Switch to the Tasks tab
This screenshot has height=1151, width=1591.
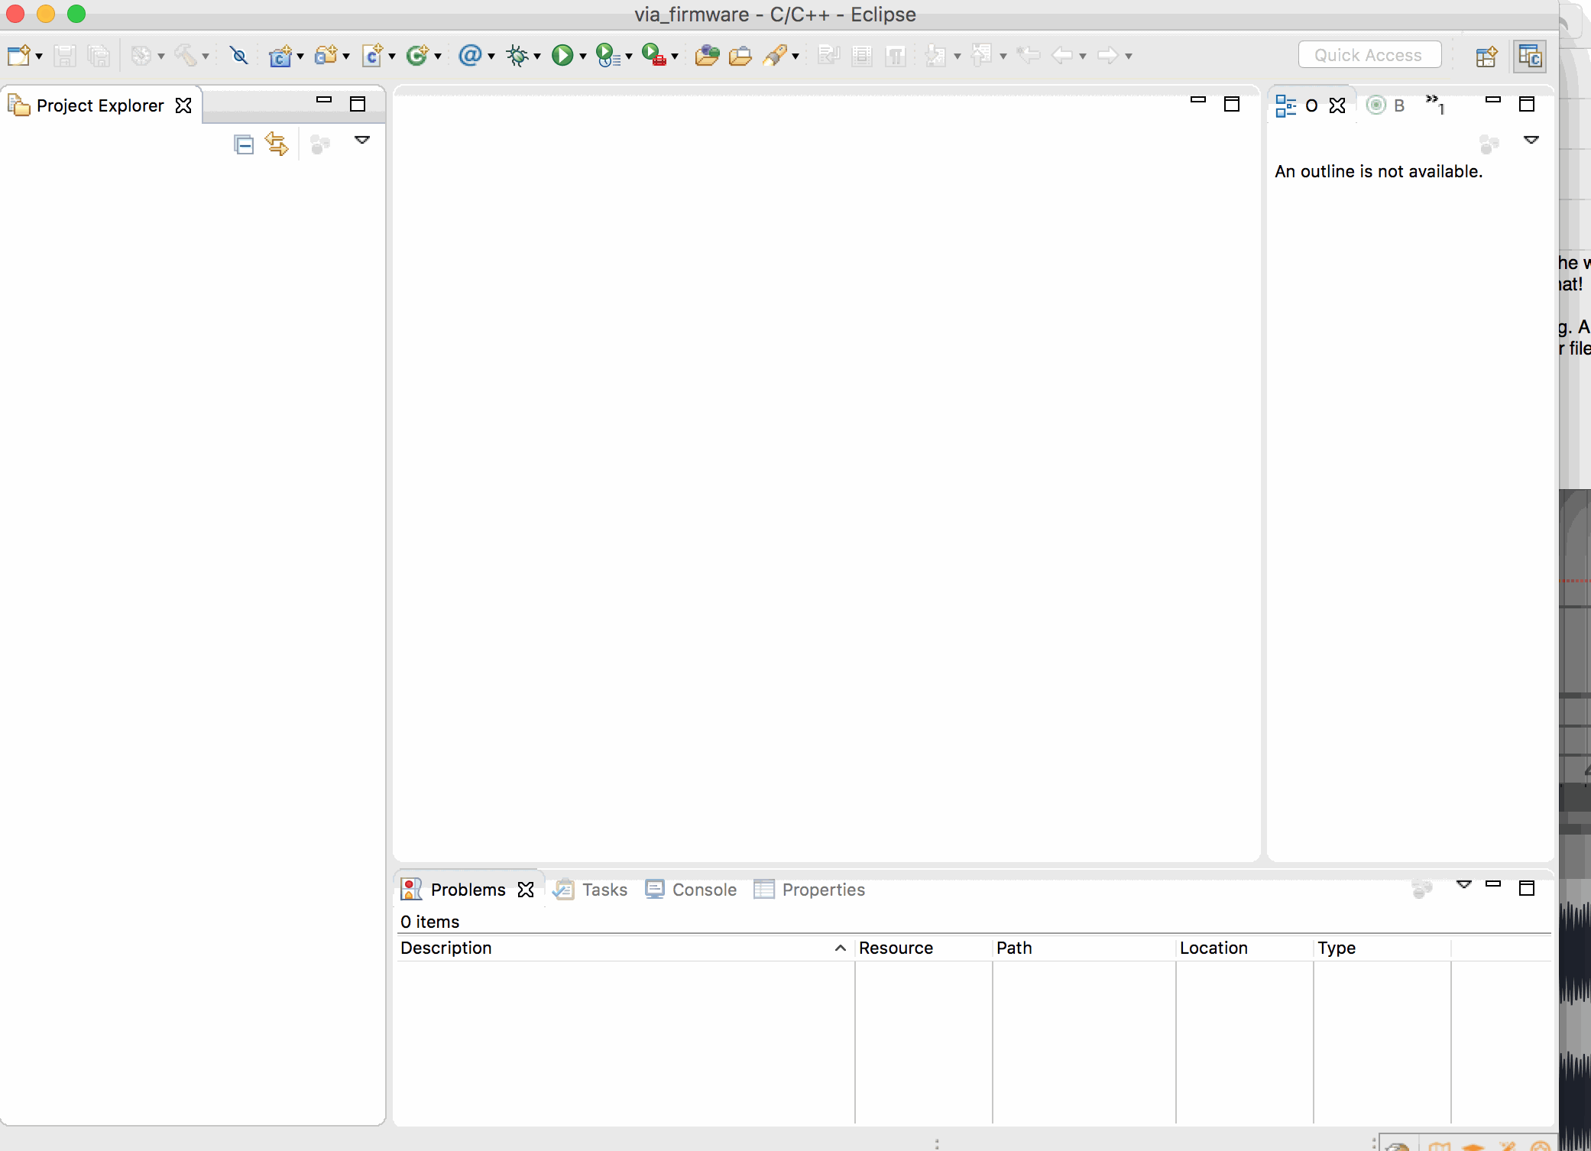(x=604, y=890)
